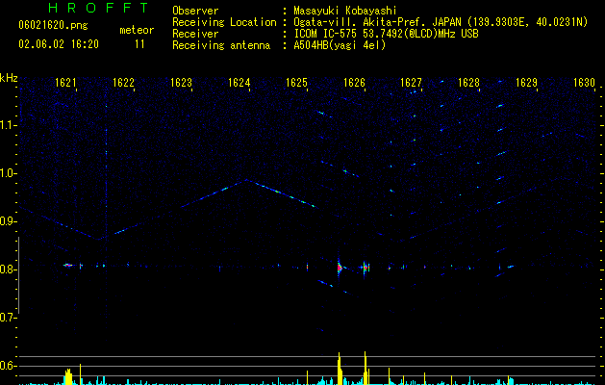Click the 0.9 frequency axis label
605x385 pixels.
(x=9, y=221)
